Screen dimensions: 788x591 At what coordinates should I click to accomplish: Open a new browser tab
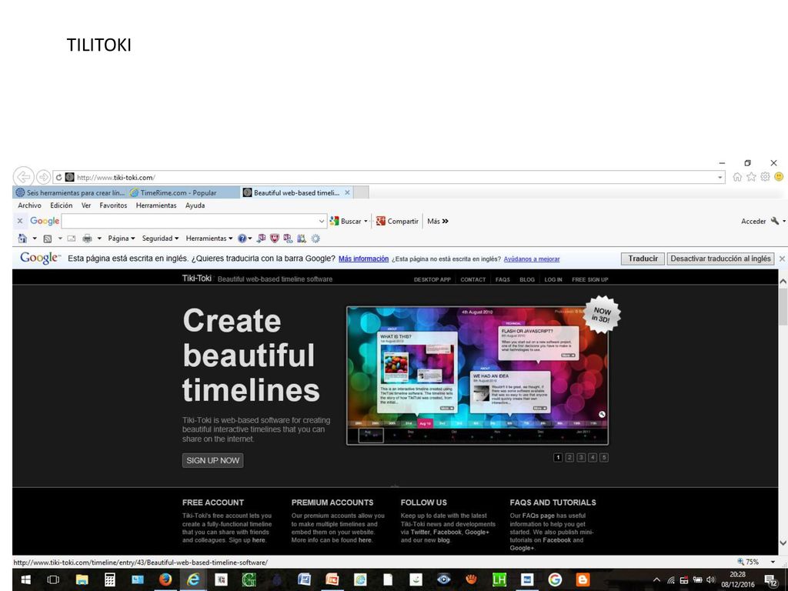362,192
